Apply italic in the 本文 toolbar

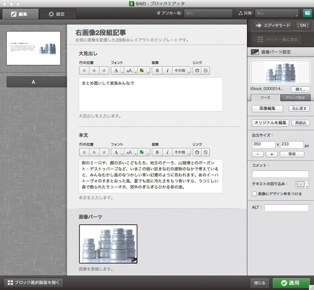coord(167,152)
